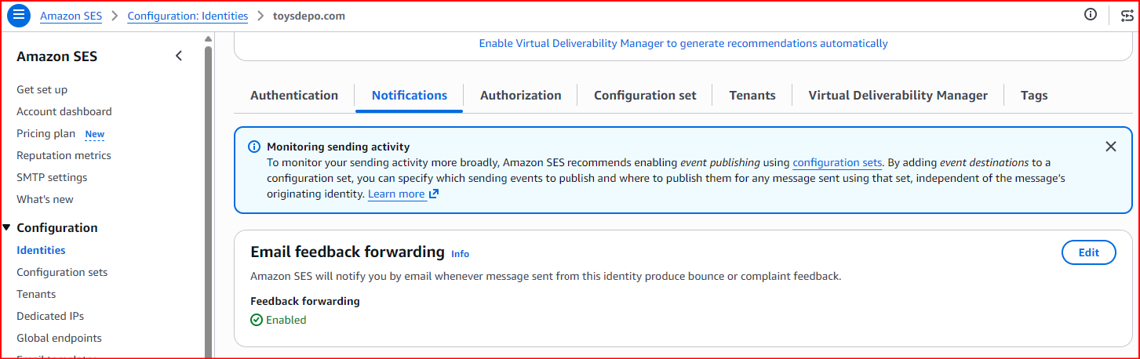The width and height of the screenshot is (1140, 359).
Task: Open Info link next to Email feedback forwarding
Action: pyautogui.click(x=460, y=254)
